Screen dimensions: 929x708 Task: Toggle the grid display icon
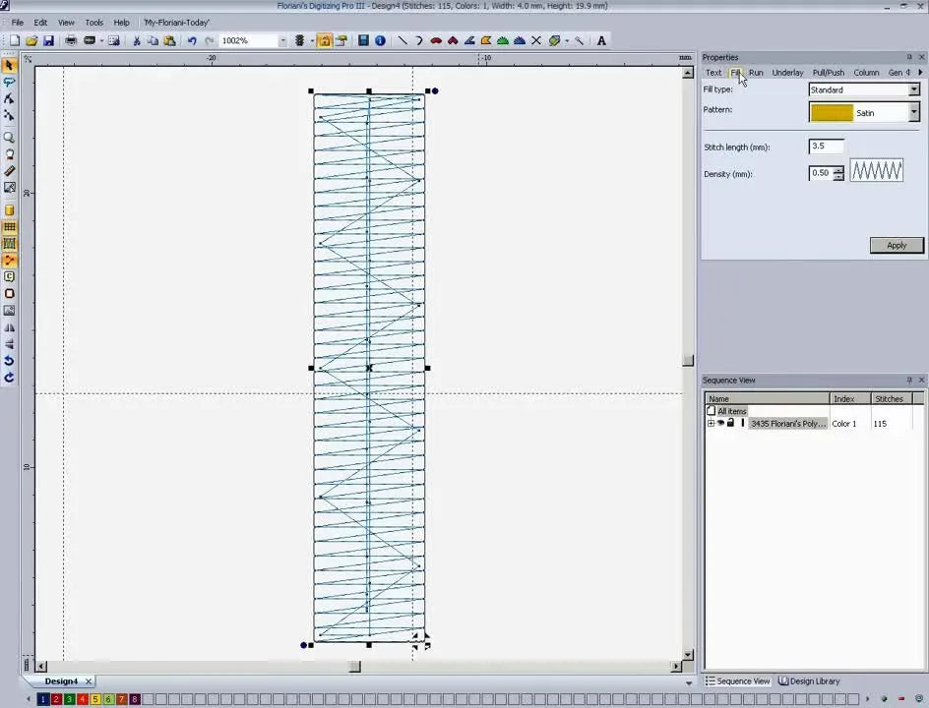pyautogui.click(x=9, y=227)
